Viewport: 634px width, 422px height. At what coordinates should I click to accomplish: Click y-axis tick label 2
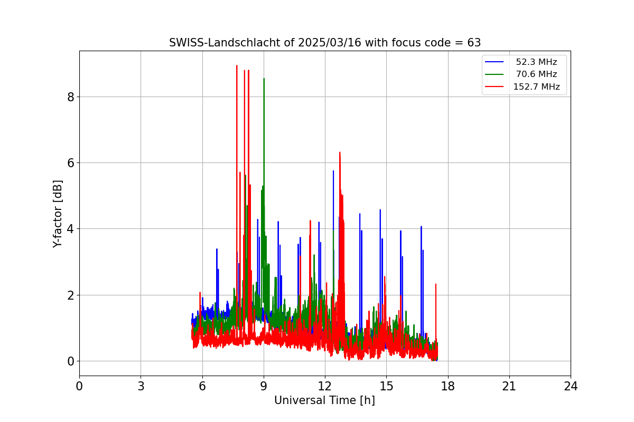pyautogui.click(x=70, y=295)
